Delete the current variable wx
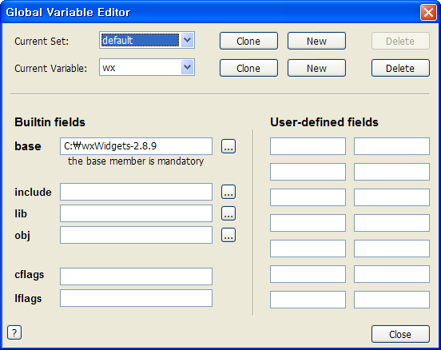 pos(400,68)
